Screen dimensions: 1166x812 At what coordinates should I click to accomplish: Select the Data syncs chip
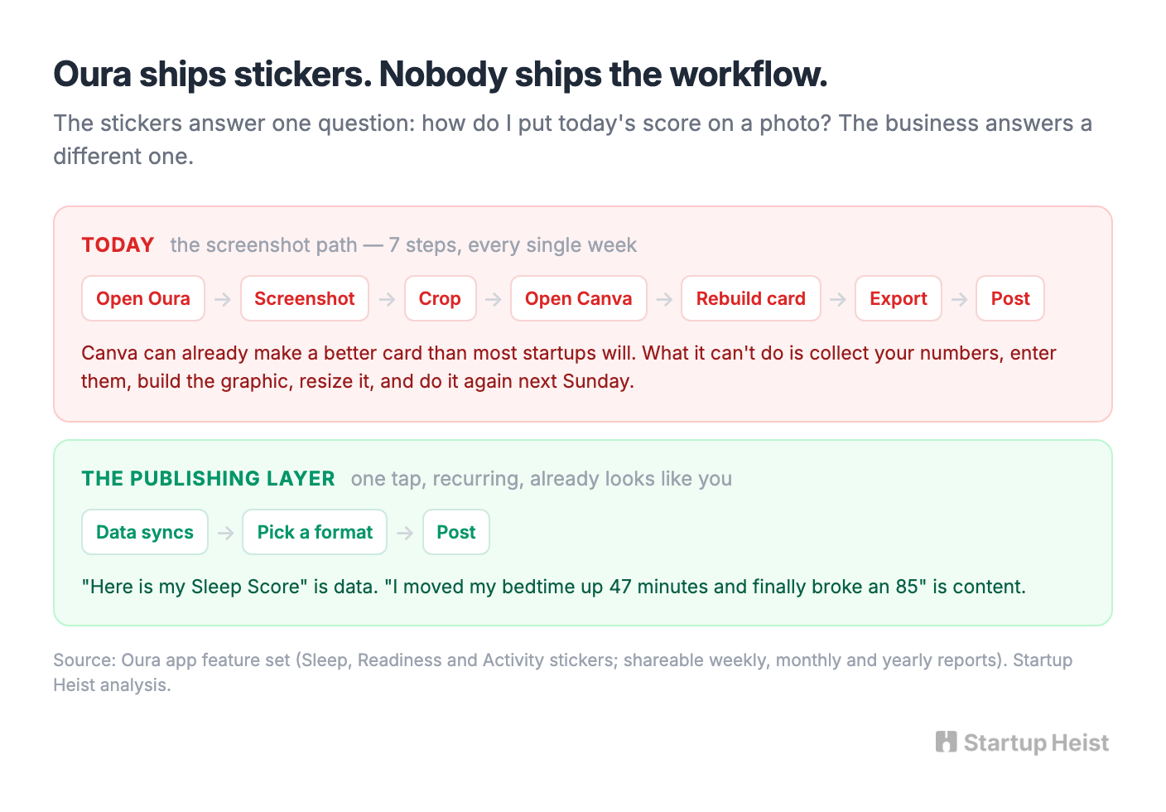pos(145,532)
